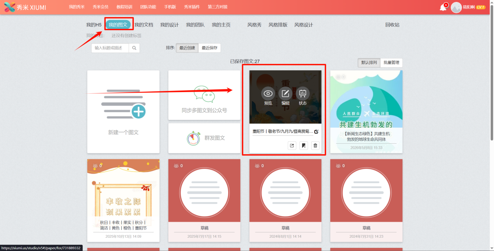Image resolution: width=494 pixels, height=251 pixels.
Task: Click search magnifier icon beside title input
Action: tap(134, 48)
